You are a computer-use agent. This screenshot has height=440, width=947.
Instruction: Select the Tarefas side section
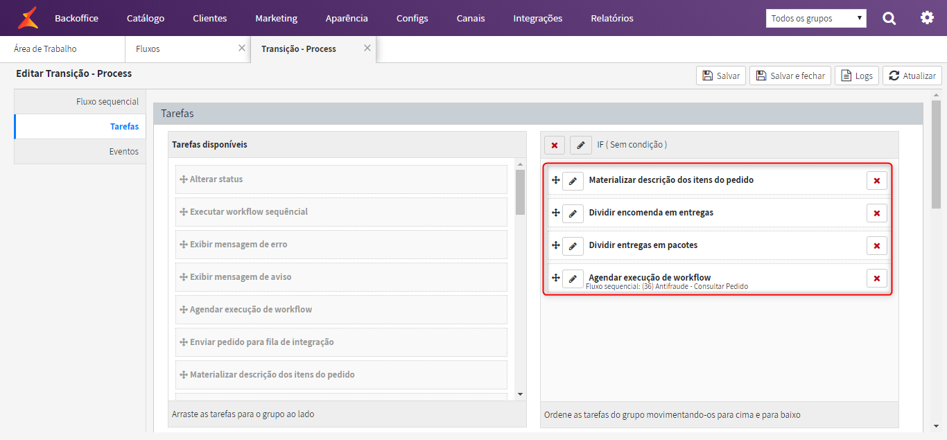click(80, 127)
